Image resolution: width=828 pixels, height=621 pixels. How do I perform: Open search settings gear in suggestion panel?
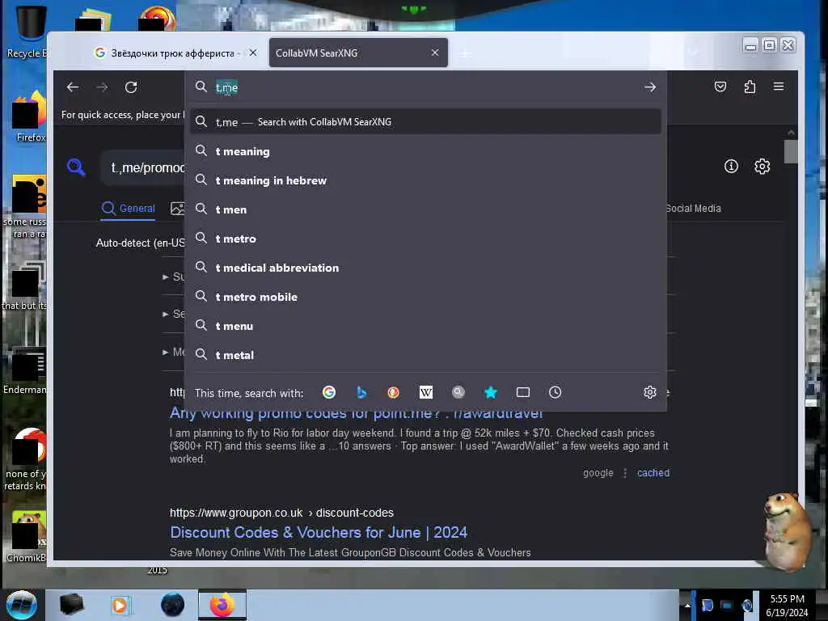[x=650, y=392]
